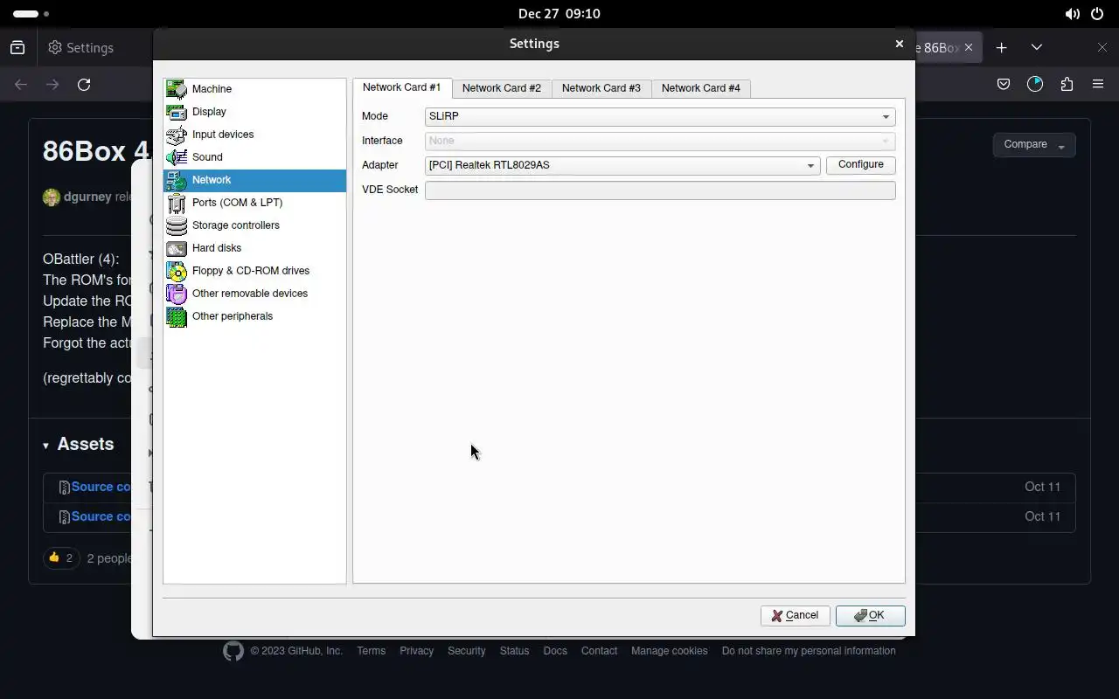Viewport: 1119px width, 699px height.
Task: Click the Cancel button
Action: coord(795,616)
